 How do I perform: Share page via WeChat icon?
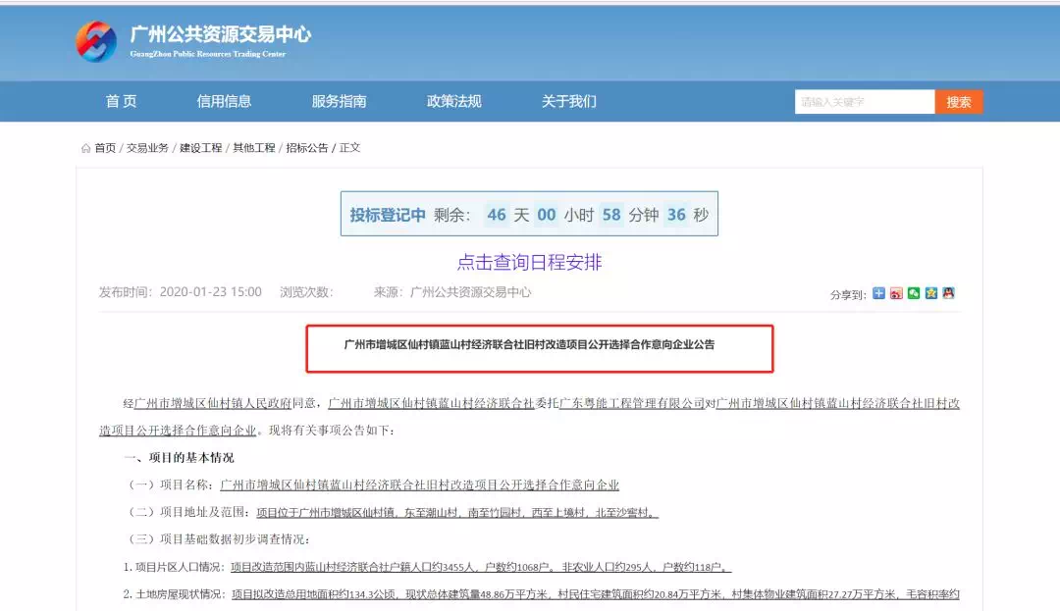point(914,293)
